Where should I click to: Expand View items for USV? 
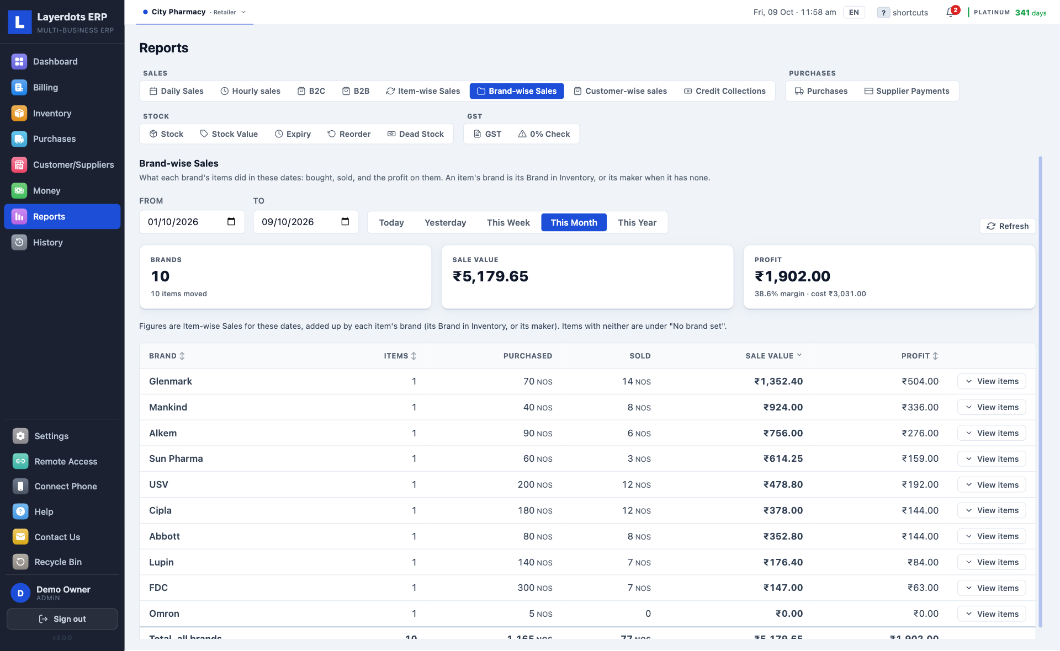point(992,485)
